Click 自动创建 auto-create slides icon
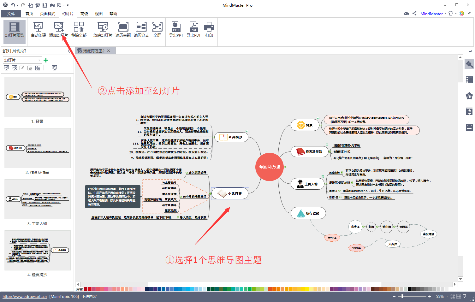This screenshot has width=475, height=302. (x=39, y=29)
